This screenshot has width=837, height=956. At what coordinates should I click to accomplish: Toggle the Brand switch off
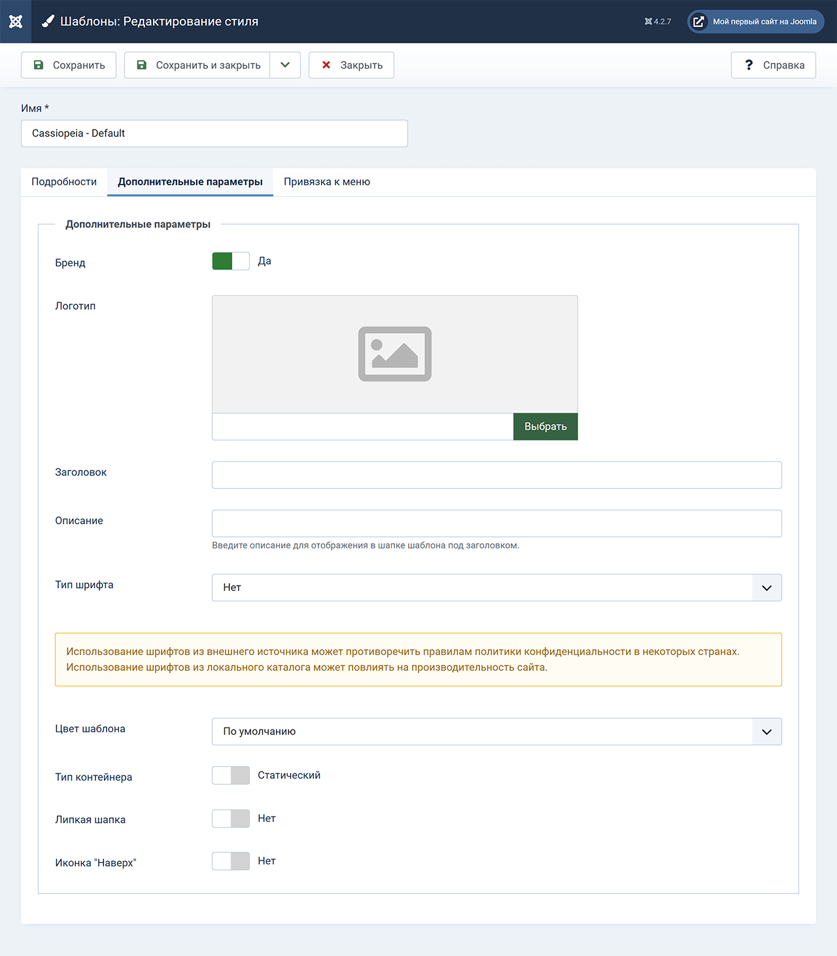pos(230,261)
